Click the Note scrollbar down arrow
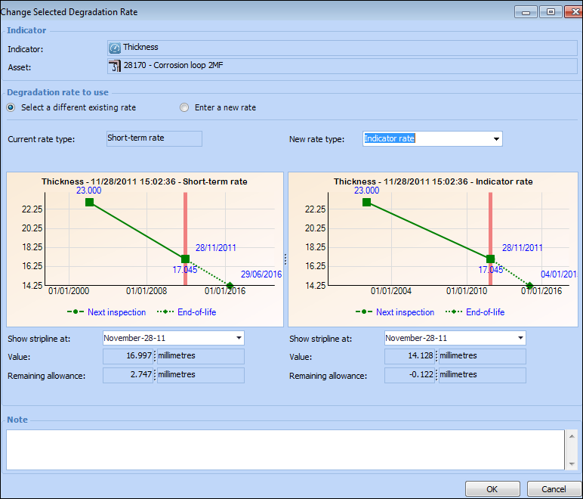The width and height of the screenshot is (583, 499). tap(571, 463)
